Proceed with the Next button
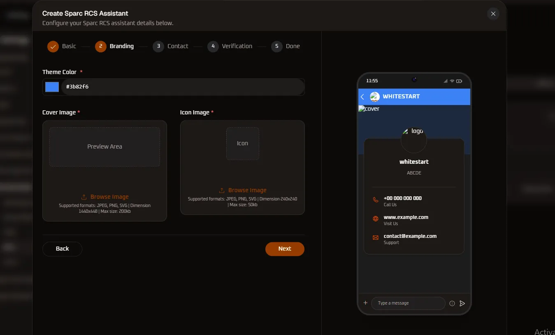This screenshot has width=555, height=335. pos(285,249)
